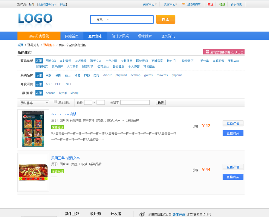Image resolution: width=269 pixels, height=217 pixels.
Task: Select 不限 for 系统品牌
Action: [x=39, y=75]
